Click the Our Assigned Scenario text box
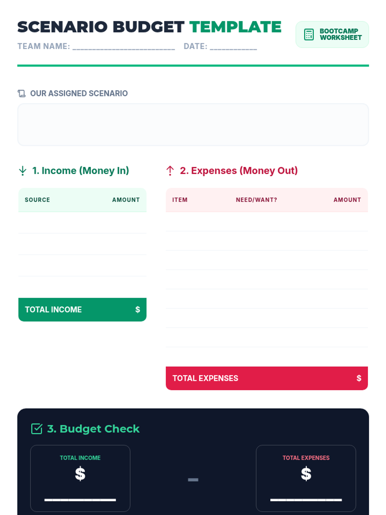 click(x=193, y=125)
